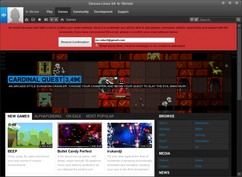Screen dimensions: 242x177
Task: Select the Games main tab
Action: (x=63, y=12)
